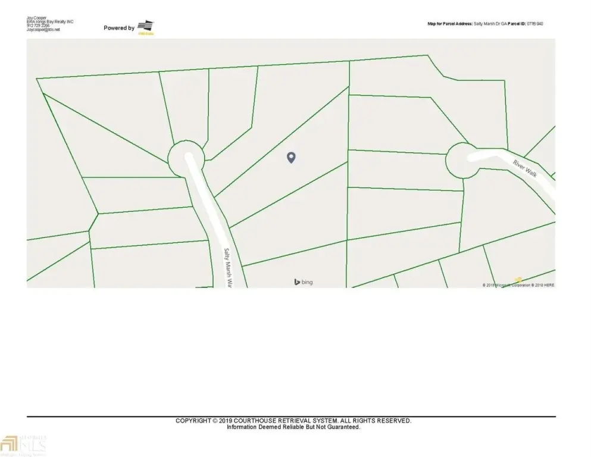Click the Salty Marsh Way cul-de-sac circle
The width and height of the screenshot is (591, 457).
[186, 158]
